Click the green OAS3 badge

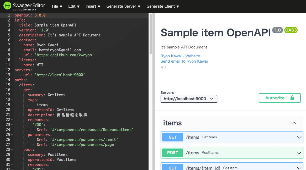[x=291, y=30]
